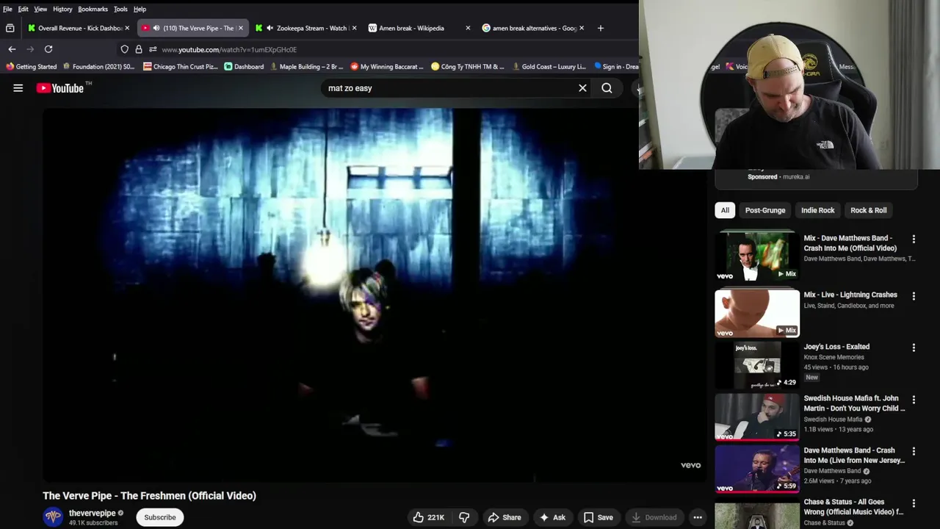940x529 pixels.
Task: Dislike The Freshmen video
Action: 464,517
